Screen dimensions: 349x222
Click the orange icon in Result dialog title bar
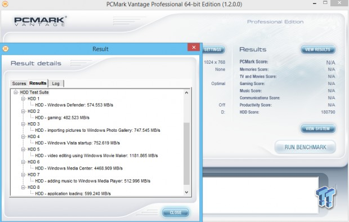(5, 48)
